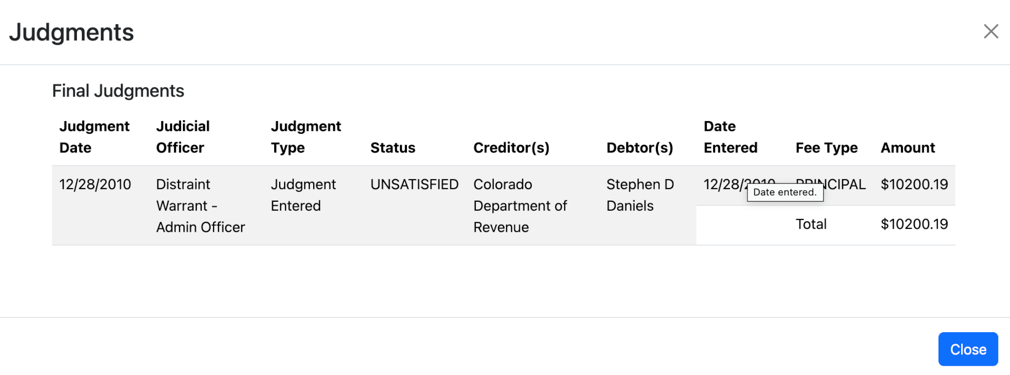Close the Judgments dialog with the X icon
The image size is (1010, 375).
click(991, 31)
